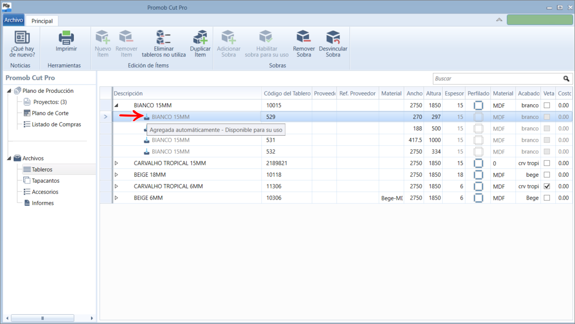The height and width of the screenshot is (324, 575).
Task: Click the Ref. Proveedor column header
Action: tap(358, 93)
